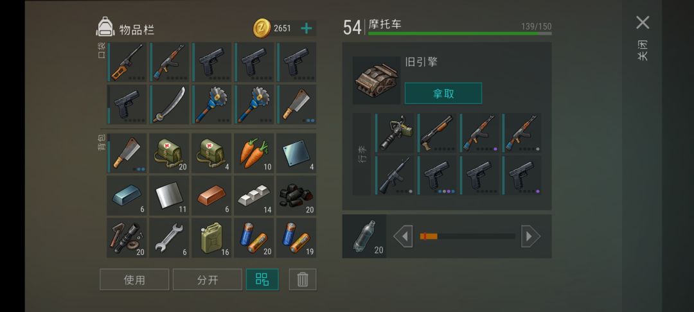Select the first-aid kit stack of 20
694x312 pixels.
168,153
